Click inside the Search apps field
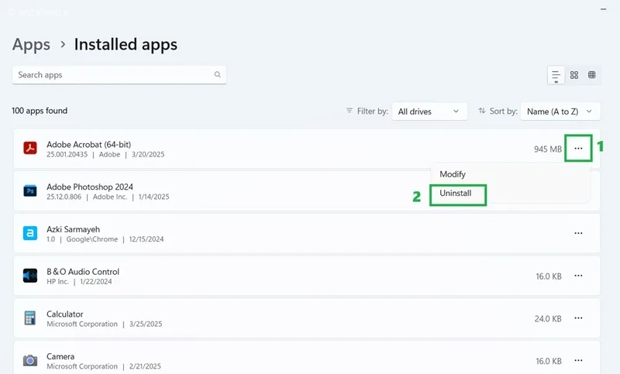620x374 pixels. (x=119, y=74)
